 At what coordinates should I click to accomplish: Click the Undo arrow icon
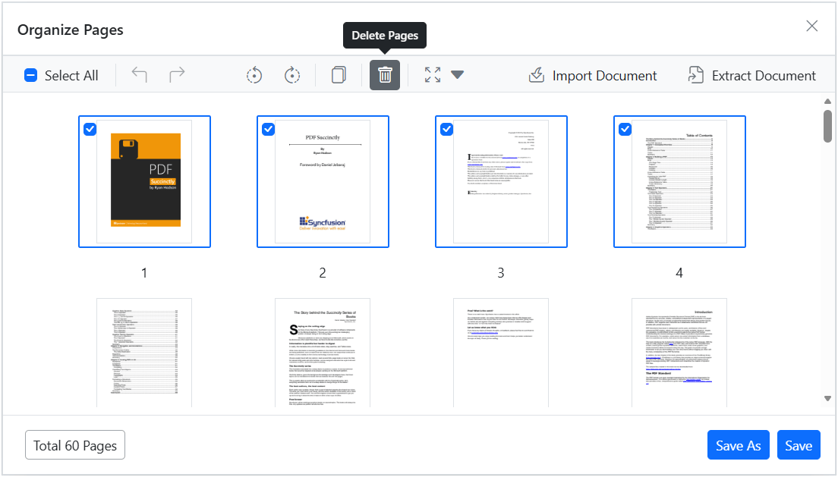pos(140,75)
